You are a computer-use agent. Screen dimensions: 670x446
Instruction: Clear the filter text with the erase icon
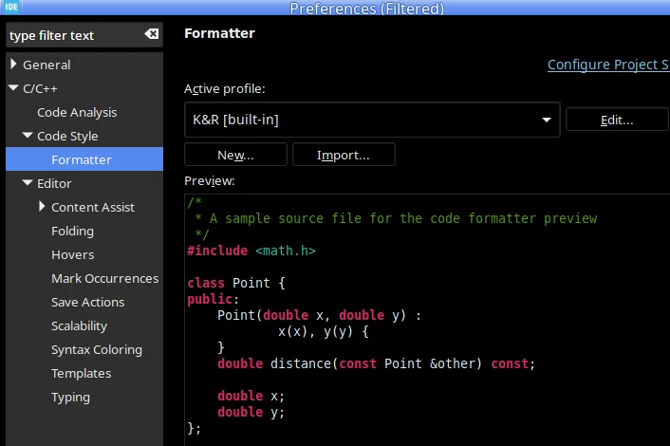tap(151, 34)
